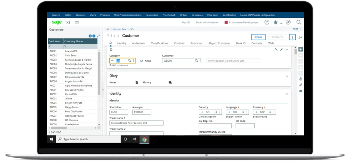The width and height of the screenshot is (350, 161).
Task: Click the magnifier in the Currency field
Action: pyautogui.click(x=270, y=112)
